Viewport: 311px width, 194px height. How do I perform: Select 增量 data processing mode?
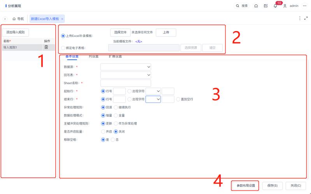point(103,116)
